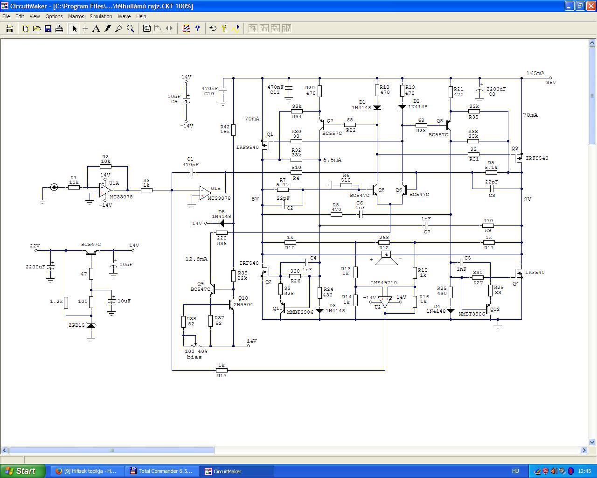Image resolution: width=597 pixels, height=478 pixels.
Task: Click the HU language indicator
Action: (x=515, y=471)
